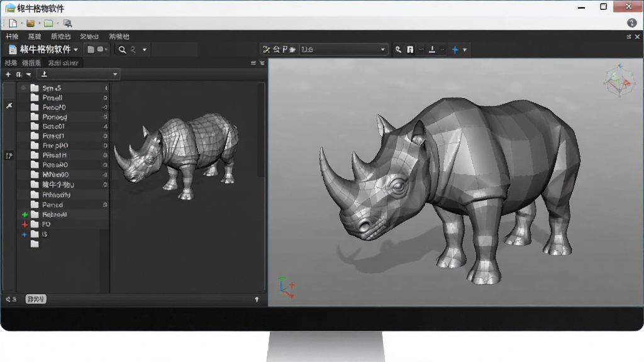Click the pin icon on the left sidebar
The image size is (644, 362).
pyautogui.click(x=9, y=106)
